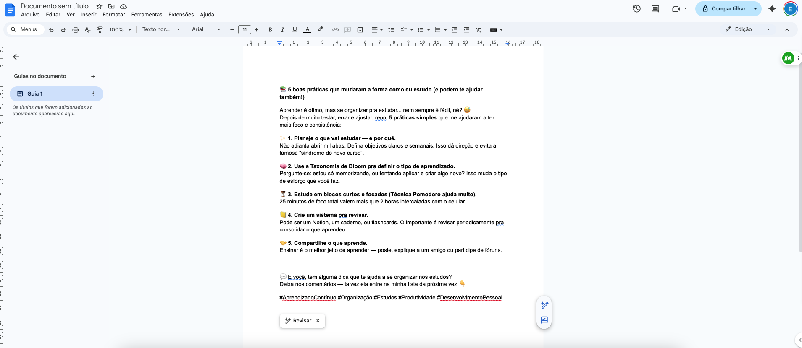
Task: Open the zoom level dropdown
Action: (x=120, y=30)
